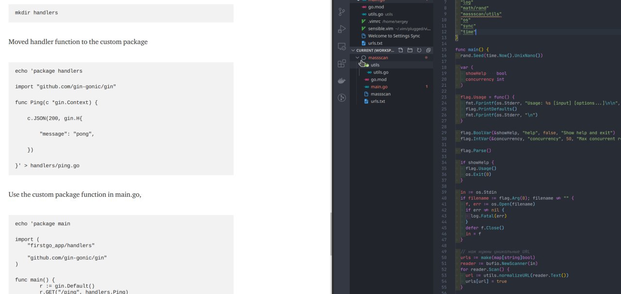Click the Collapse Folders icon in Explorer
The image size is (621, 294).
pos(428,50)
